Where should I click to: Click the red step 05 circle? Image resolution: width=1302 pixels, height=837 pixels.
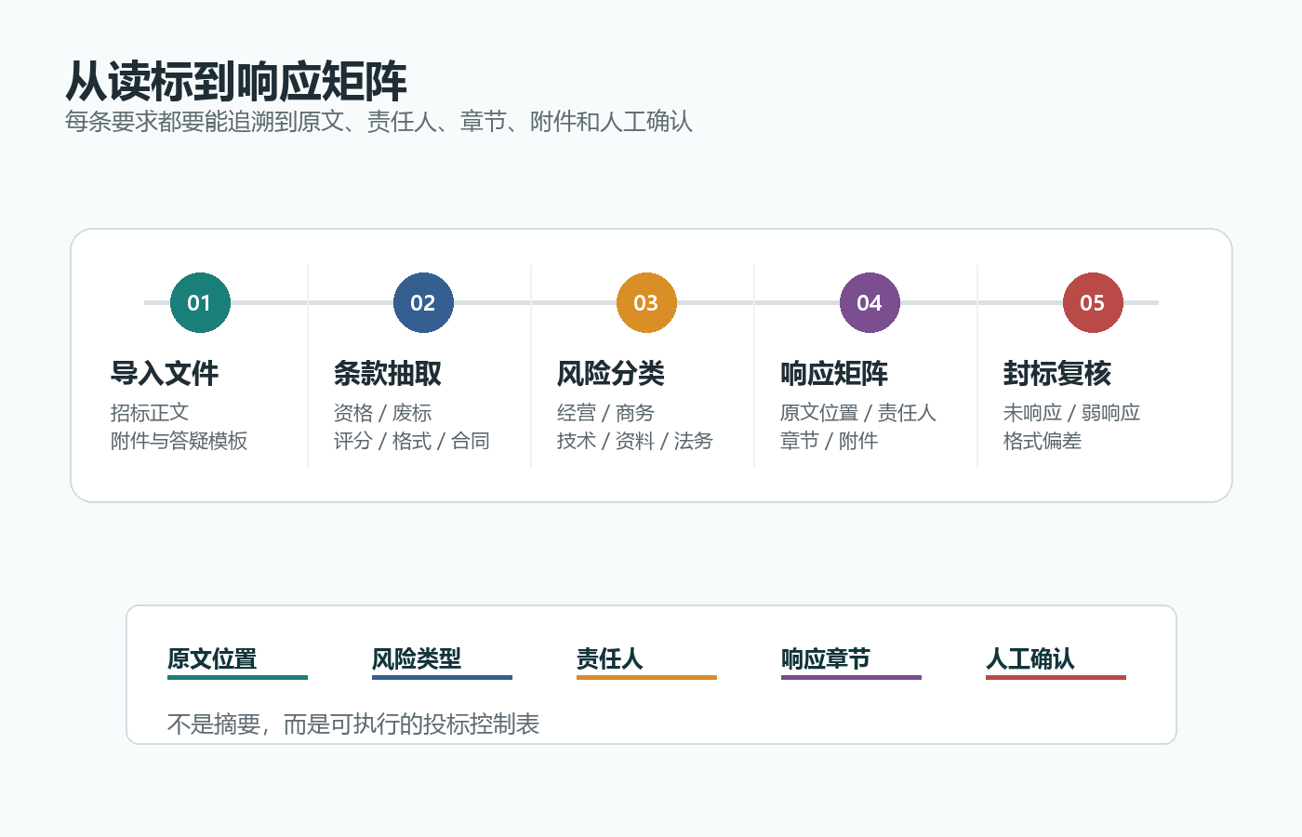[1093, 302]
